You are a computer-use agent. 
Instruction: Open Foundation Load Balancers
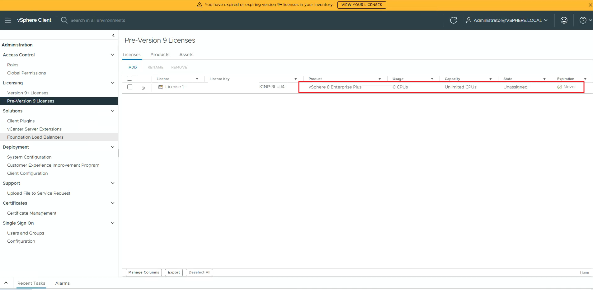[x=59, y=137]
